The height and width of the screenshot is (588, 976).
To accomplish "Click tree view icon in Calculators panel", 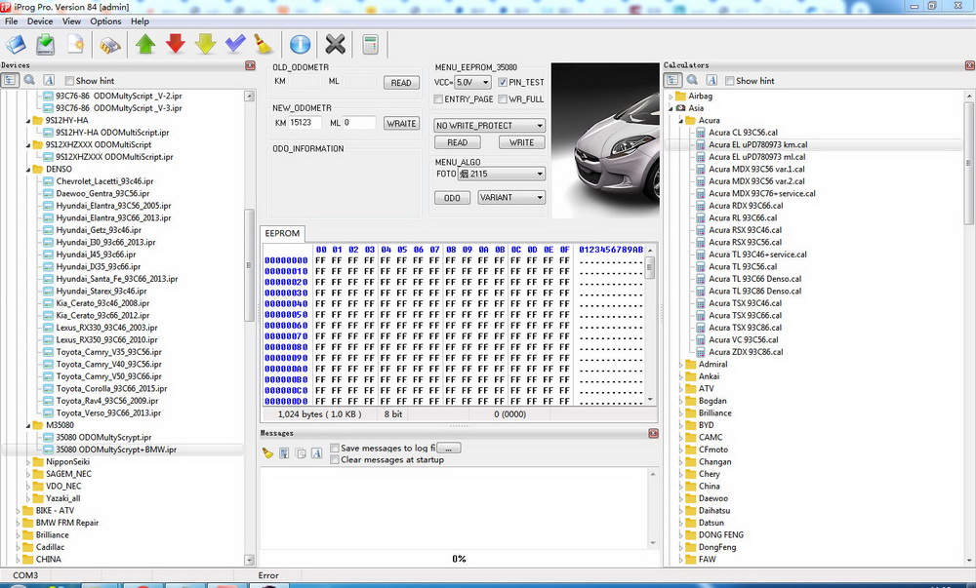I will pyautogui.click(x=672, y=80).
